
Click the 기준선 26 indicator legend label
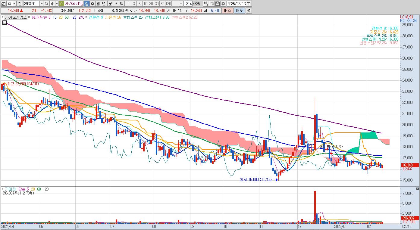pyautogui.click(x=113, y=17)
